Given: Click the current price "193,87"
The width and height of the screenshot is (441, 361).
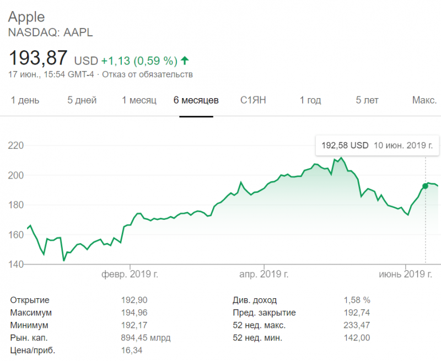Looking at the screenshot, I should 38,58.
